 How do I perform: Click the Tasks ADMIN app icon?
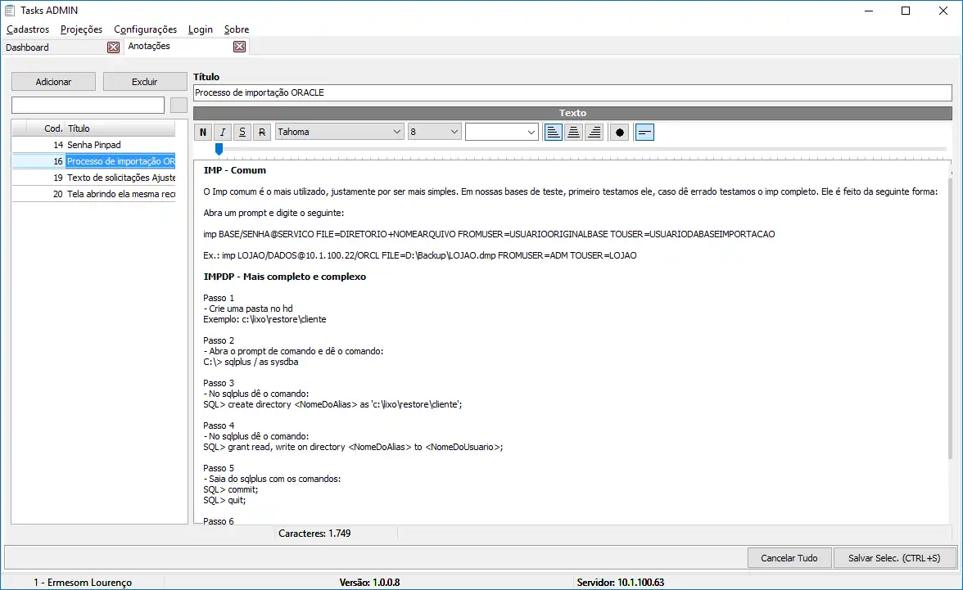point(10,11)
